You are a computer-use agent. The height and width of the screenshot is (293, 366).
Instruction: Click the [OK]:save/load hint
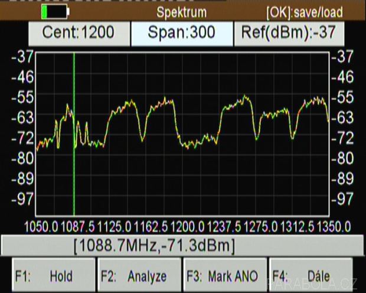[x=305, y=12]
